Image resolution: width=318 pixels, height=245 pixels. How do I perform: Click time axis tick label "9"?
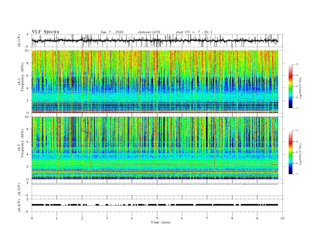257,218
